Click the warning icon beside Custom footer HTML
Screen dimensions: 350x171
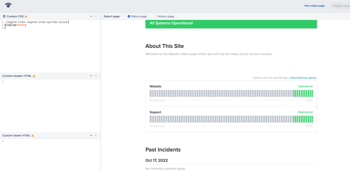coord(33,135)
